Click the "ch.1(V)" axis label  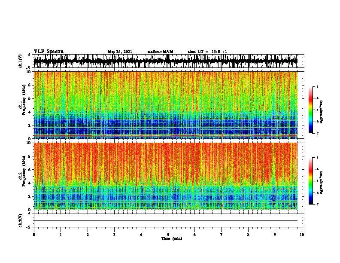20,61
